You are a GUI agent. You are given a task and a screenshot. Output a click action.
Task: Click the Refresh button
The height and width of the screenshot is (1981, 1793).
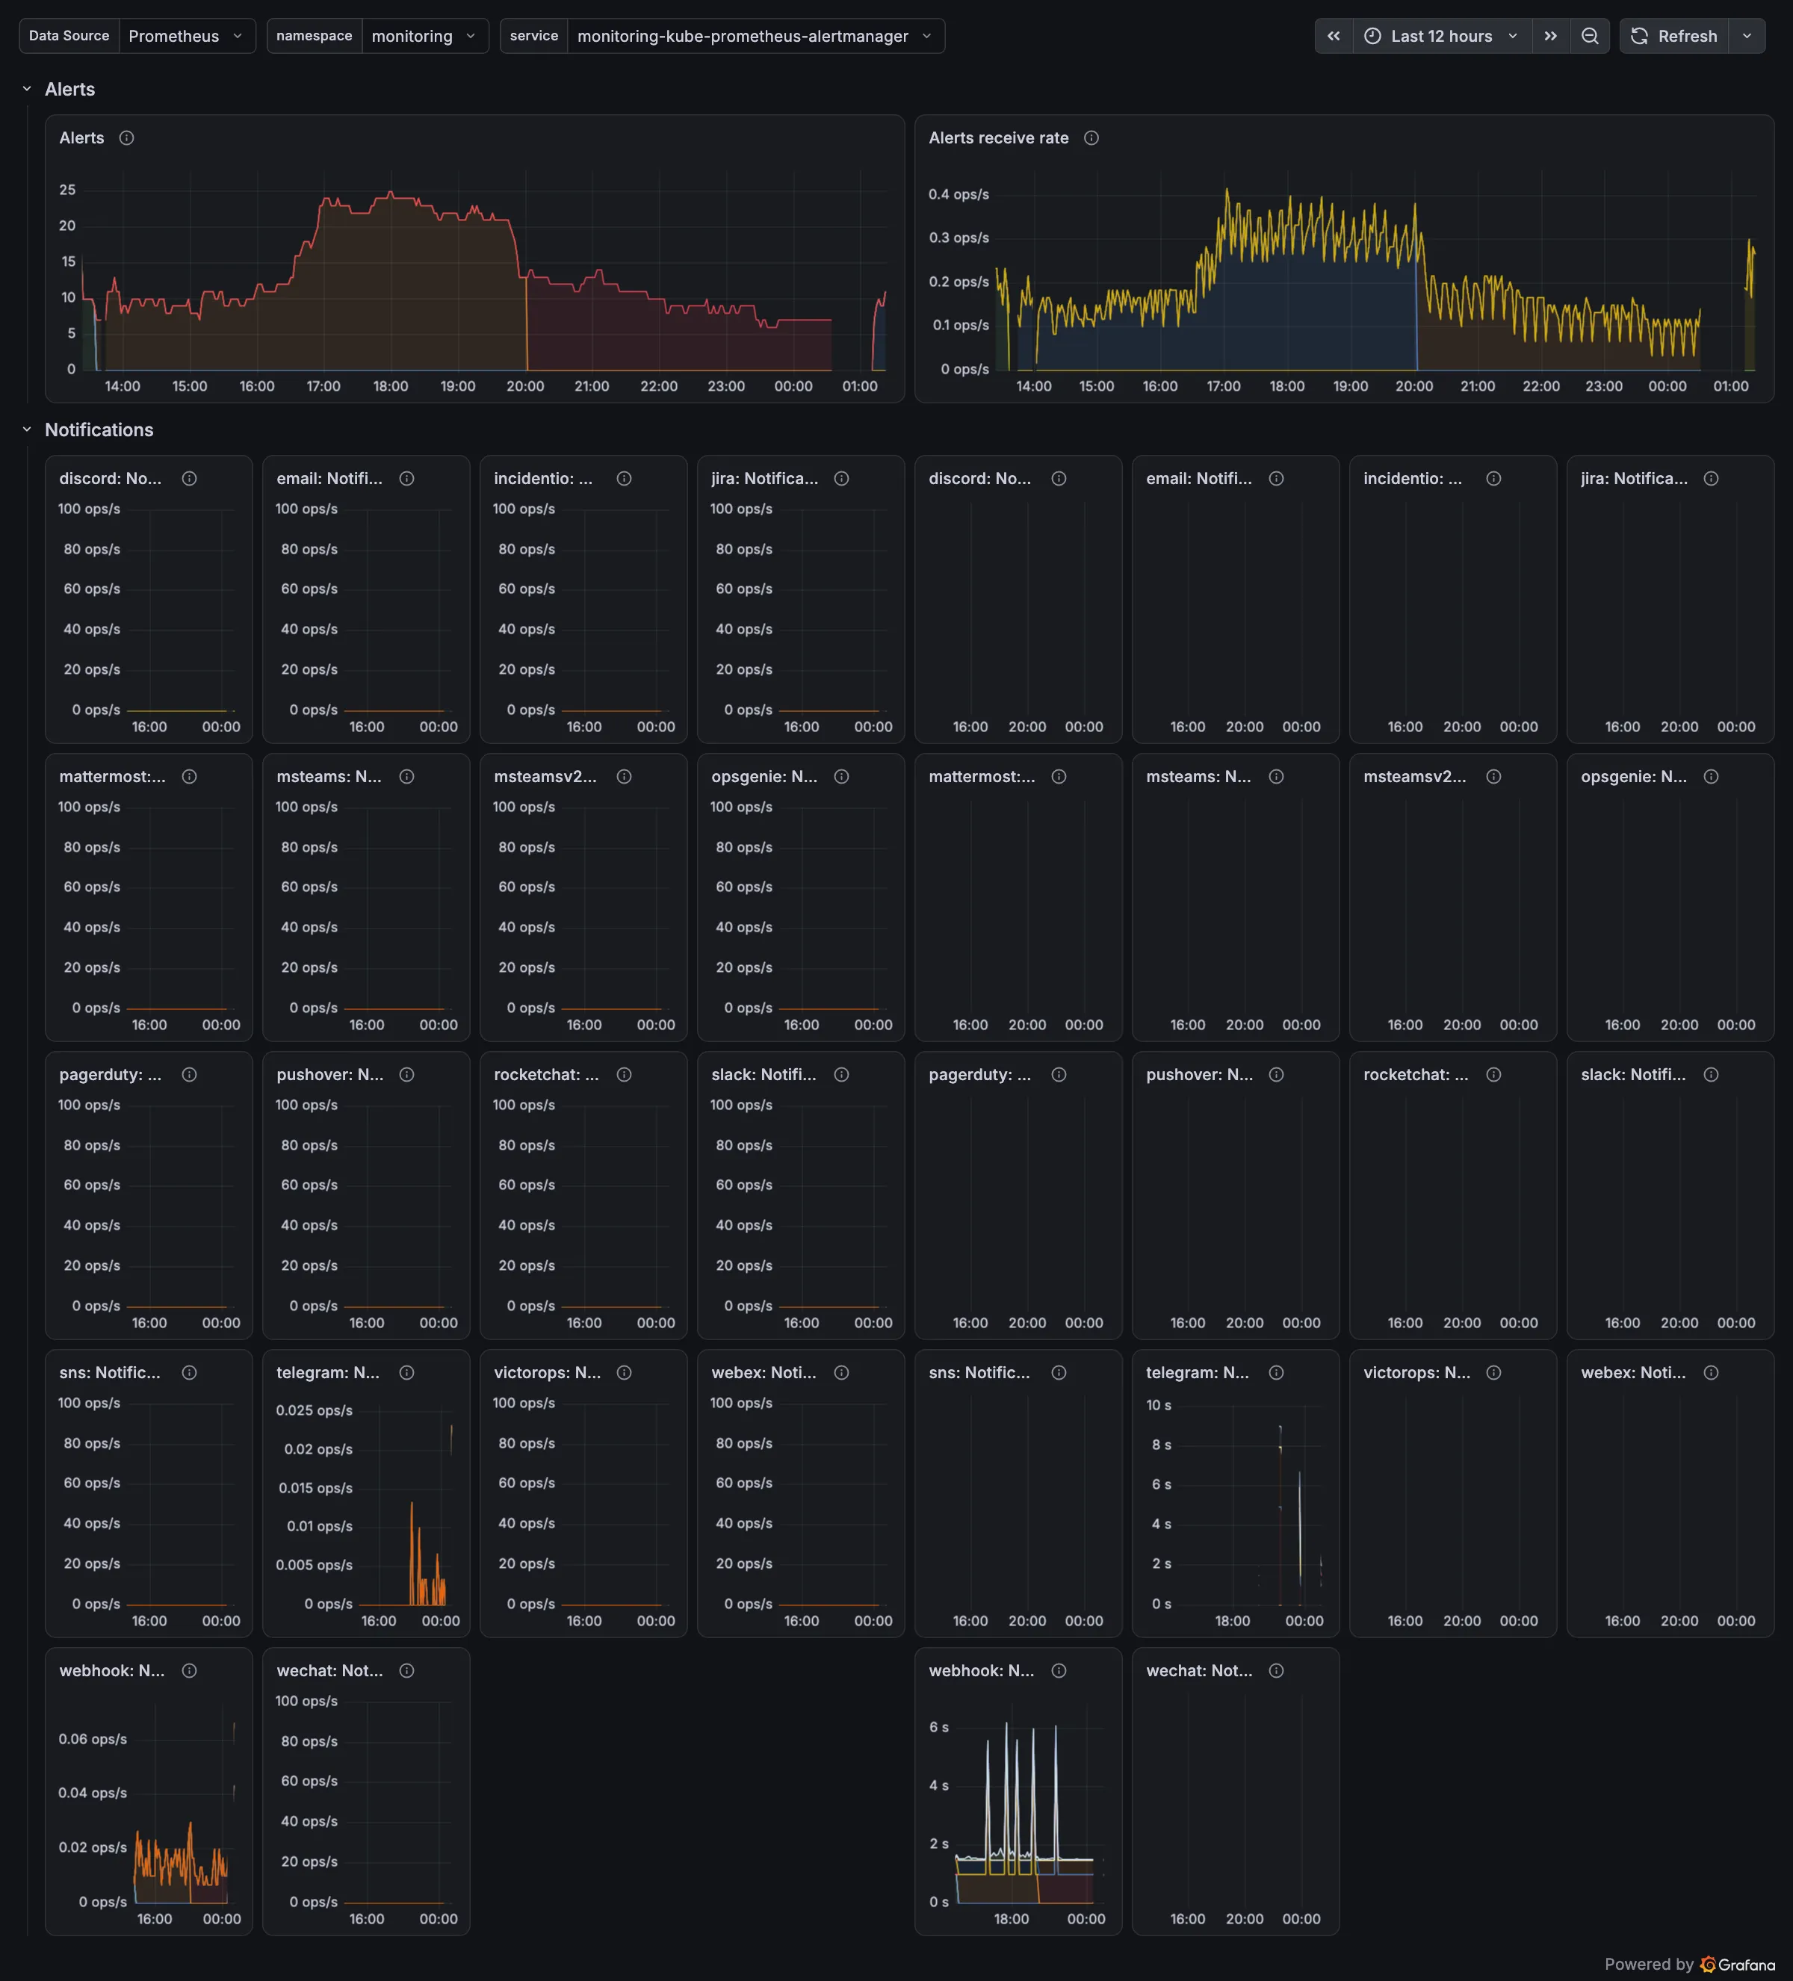1674,37
